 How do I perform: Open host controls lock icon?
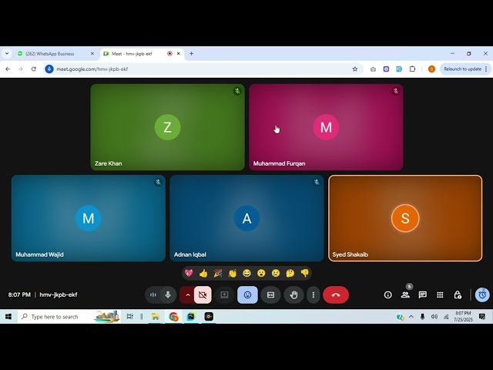click(458, 294)
